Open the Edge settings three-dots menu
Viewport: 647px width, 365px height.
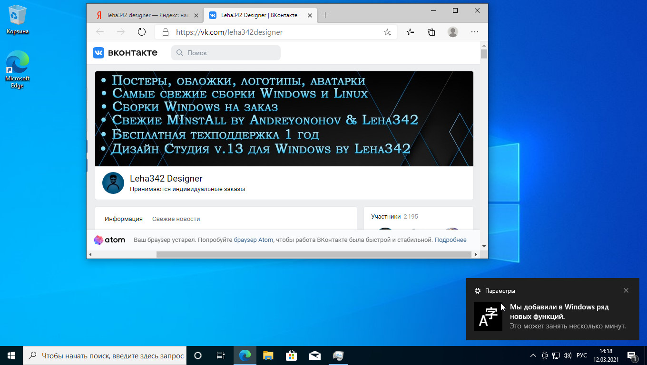(x=474, y=32)
